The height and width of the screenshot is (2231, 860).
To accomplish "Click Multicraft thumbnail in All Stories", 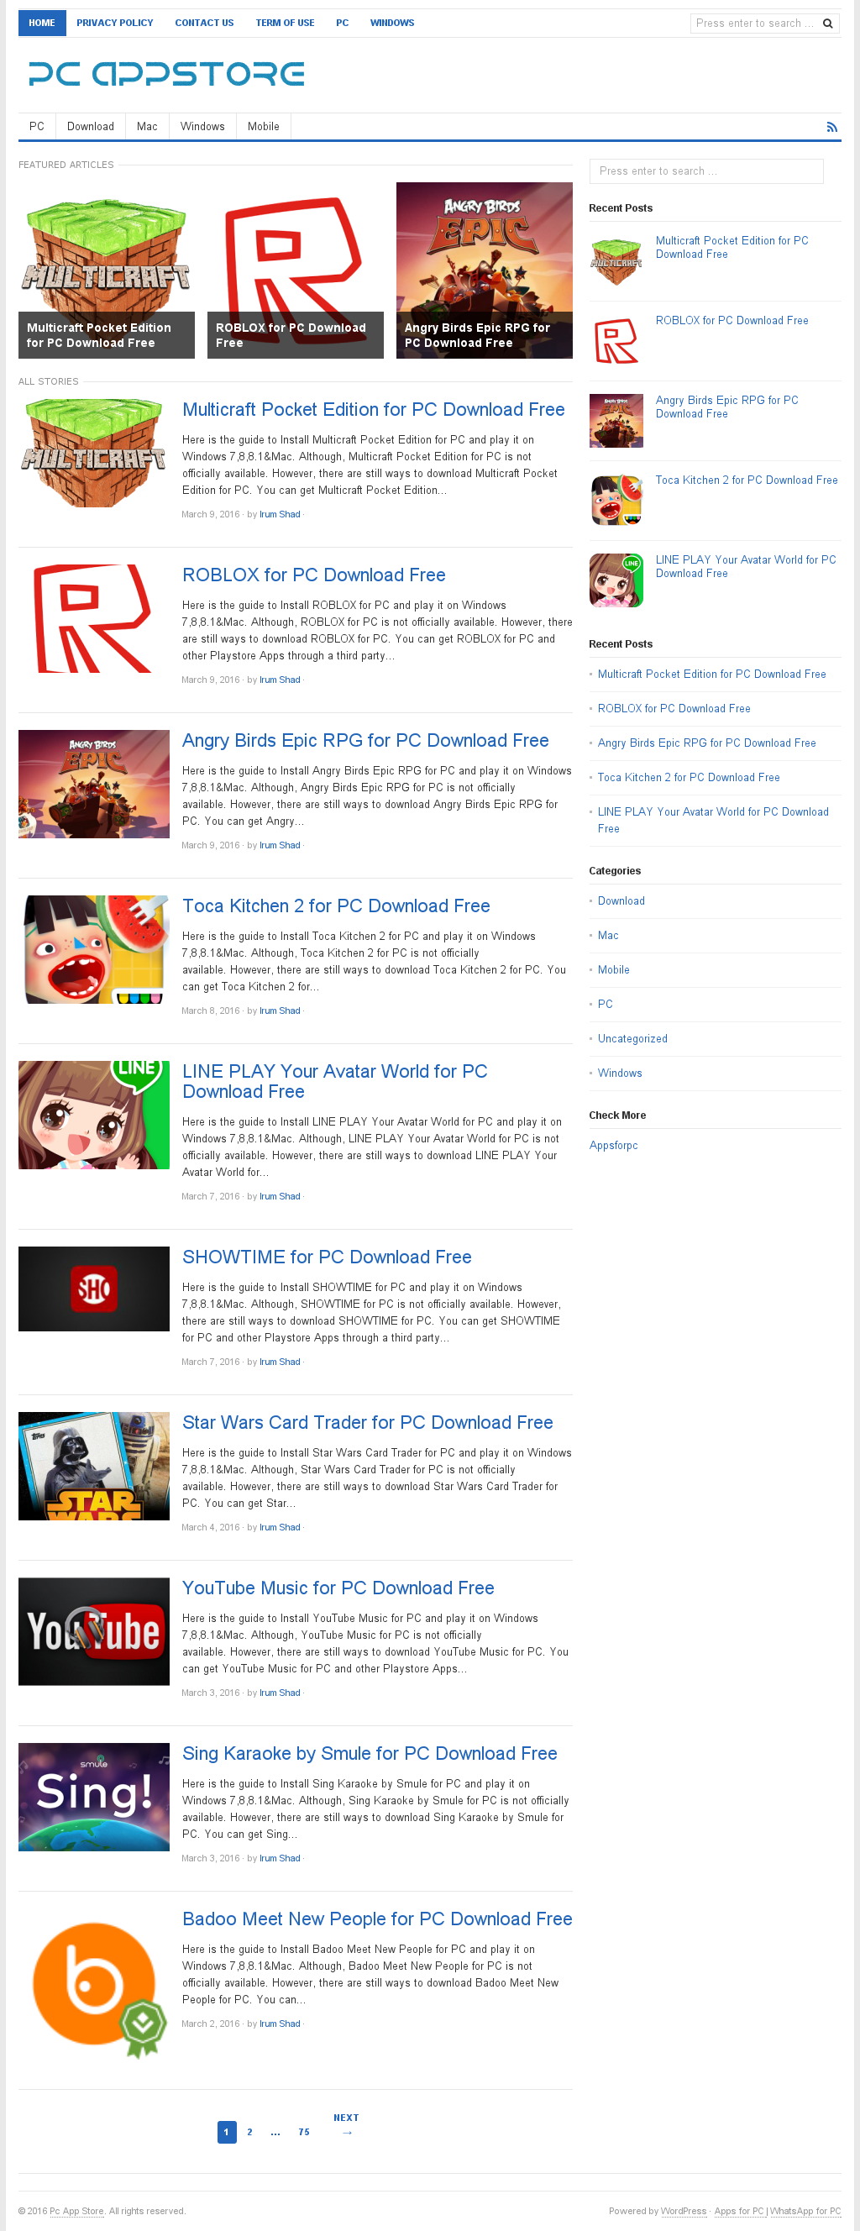I will 93,453.
